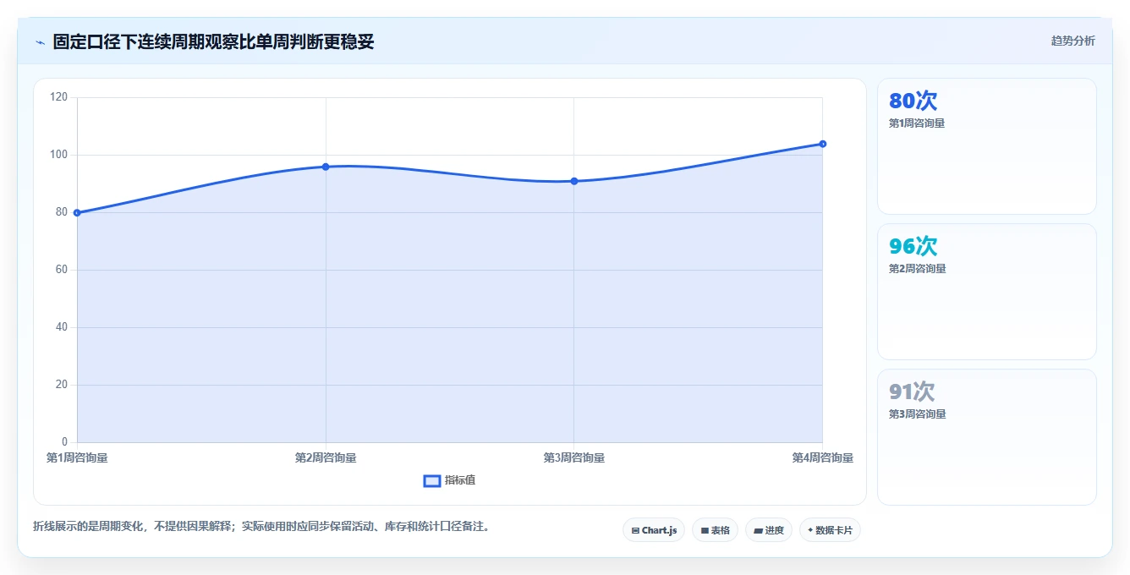Click the 趋势分析 label in header
Viewport: 1130px width, 575px height.
tap(1072, 41)
